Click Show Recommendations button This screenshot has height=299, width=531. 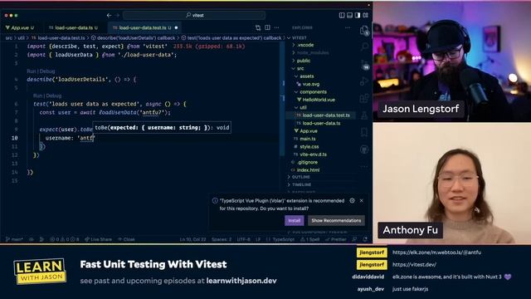pyautogui.click(x=336, y=220)
